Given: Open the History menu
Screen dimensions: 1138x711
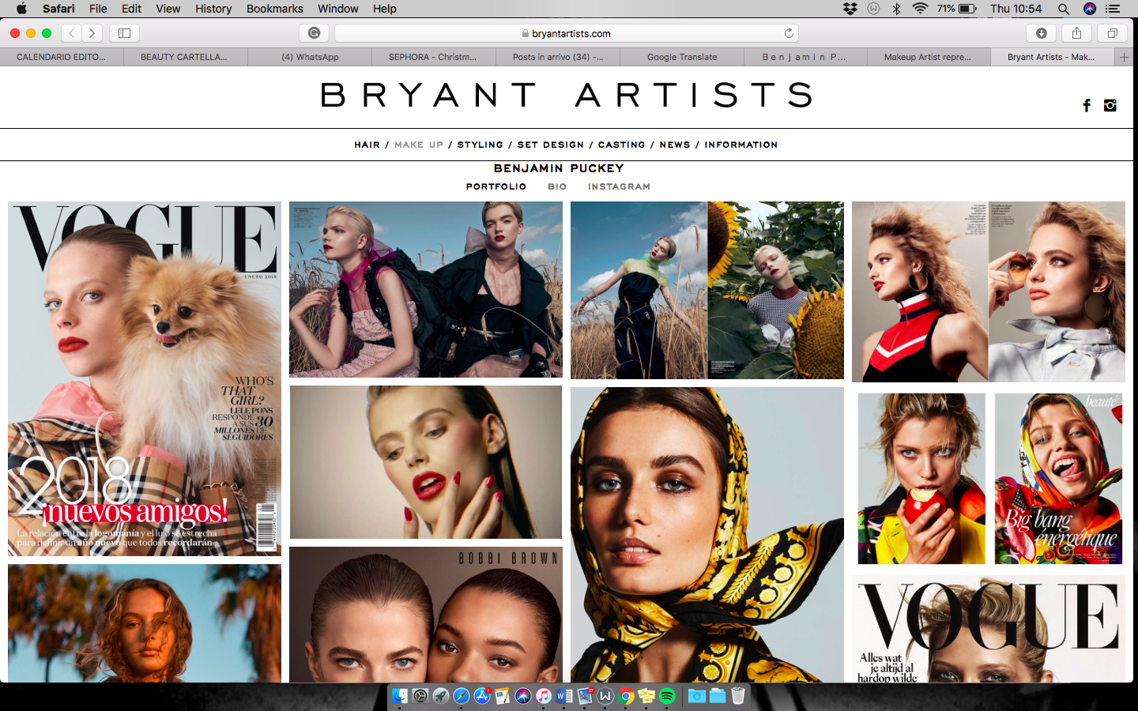Looking at the screenshot, I should [213, 9].
